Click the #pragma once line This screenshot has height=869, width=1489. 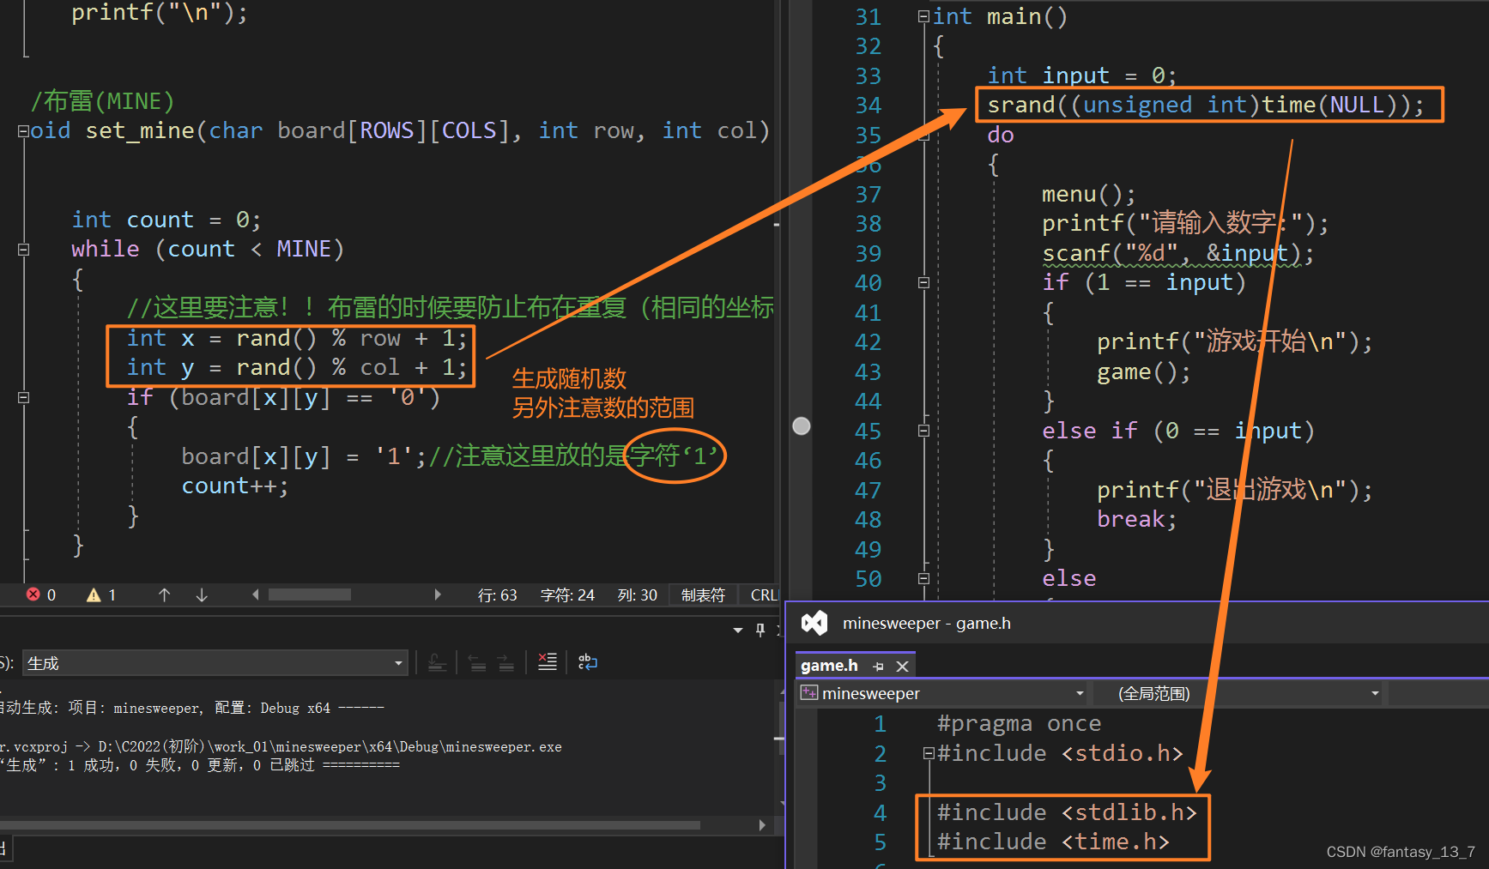[x=1019, y=723]
